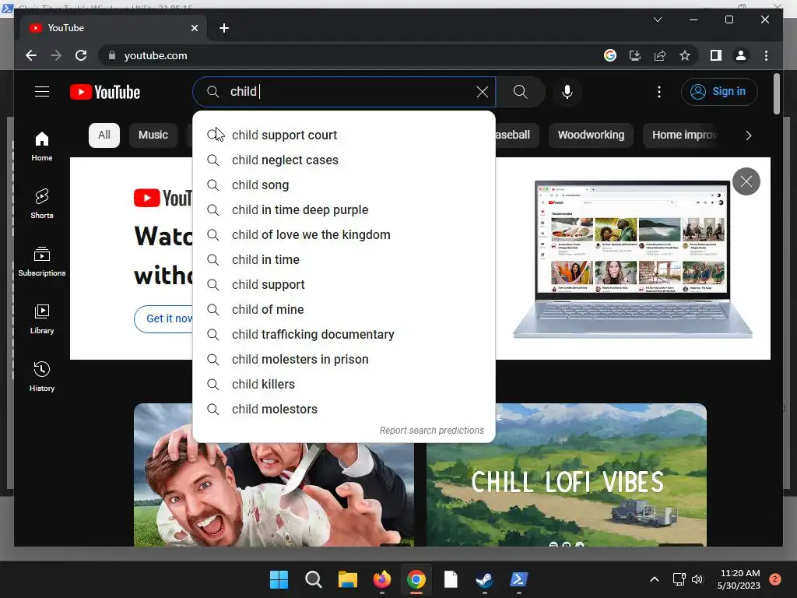Open Subscriptions in the sidebar

coord(42,262)
